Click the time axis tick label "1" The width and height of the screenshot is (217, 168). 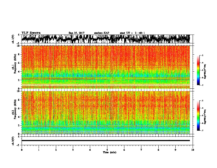pos(39,150)
